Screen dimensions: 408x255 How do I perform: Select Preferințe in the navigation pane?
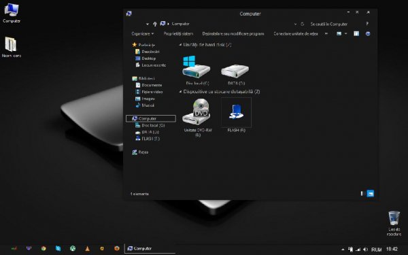click(143, 45)
